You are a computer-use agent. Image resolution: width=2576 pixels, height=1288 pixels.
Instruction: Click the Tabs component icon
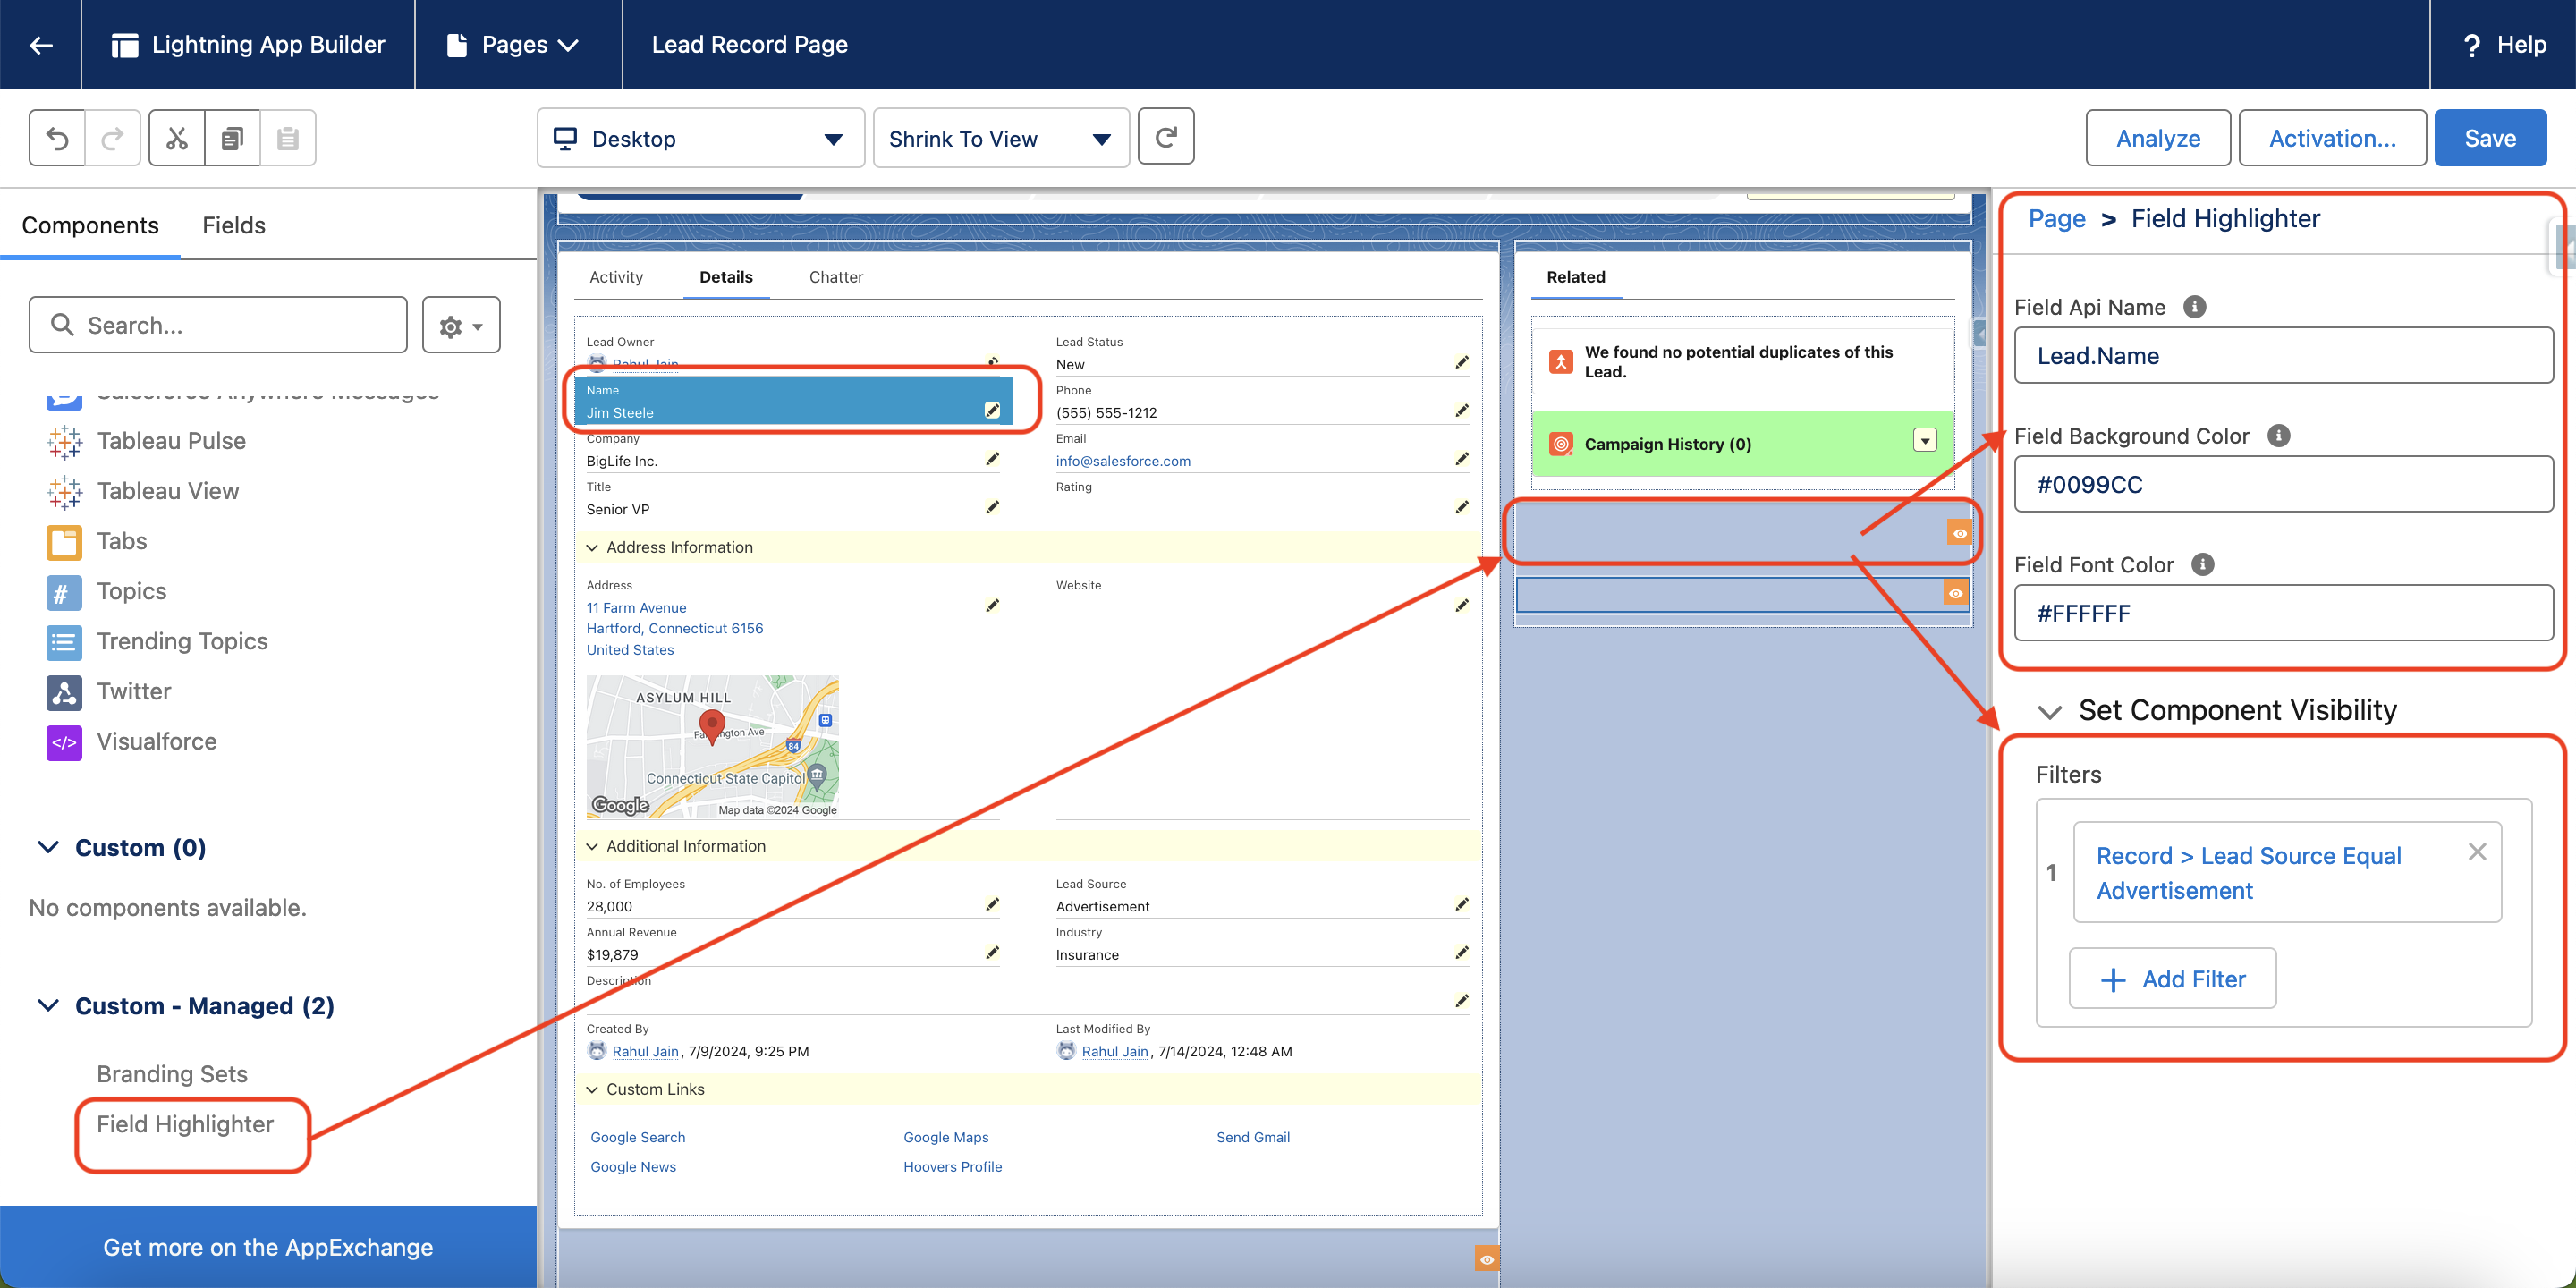tap(64, 541)
